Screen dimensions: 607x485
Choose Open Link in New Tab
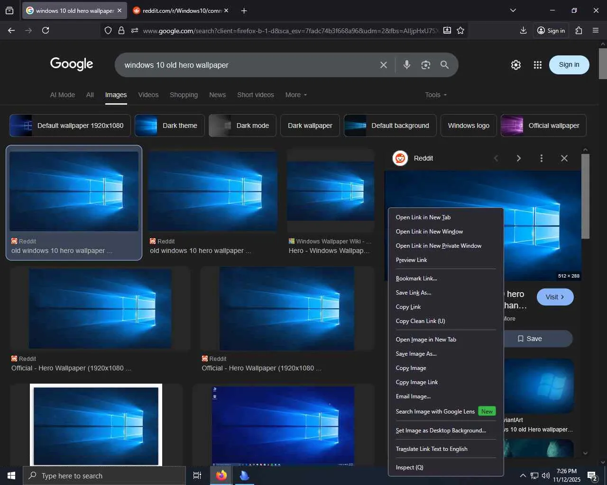pos(446,217)
